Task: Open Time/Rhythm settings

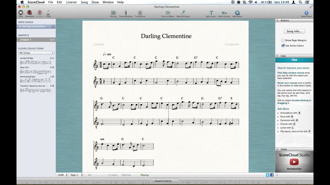Action: click(126, 14)
